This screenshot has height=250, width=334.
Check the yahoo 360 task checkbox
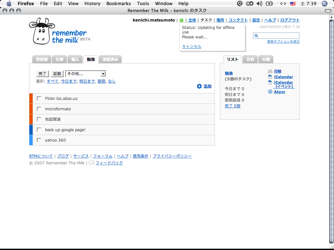pyautogui.click(x=39, y=140)
